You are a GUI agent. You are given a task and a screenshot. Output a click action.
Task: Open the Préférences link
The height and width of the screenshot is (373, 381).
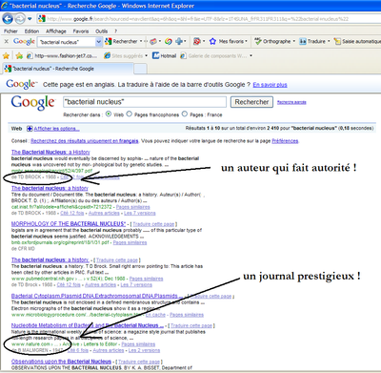(285, 141)
